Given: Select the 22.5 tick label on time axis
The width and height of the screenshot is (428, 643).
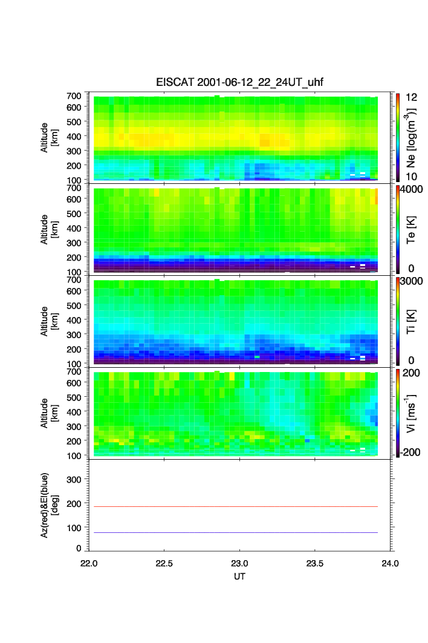Looking at the screenshot, I should (164, 563).
